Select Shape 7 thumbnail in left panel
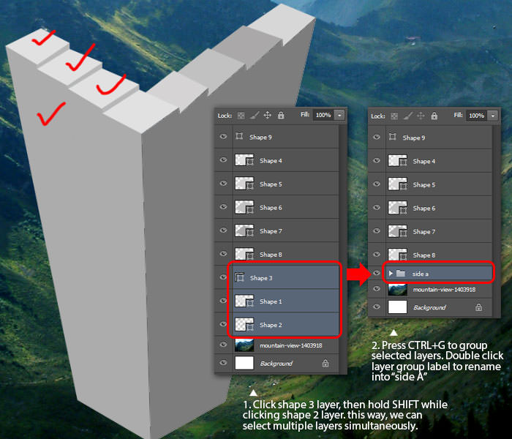This screenshot has width=512, height=439. [244, 230]
